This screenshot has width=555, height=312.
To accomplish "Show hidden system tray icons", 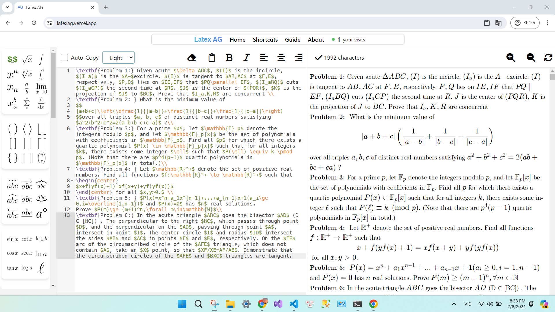I will pyautogui.click(x=454, y=304).
